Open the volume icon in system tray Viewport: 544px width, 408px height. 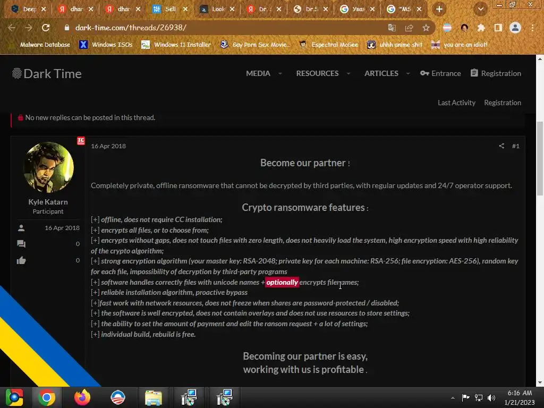click(x=491, y=397)
